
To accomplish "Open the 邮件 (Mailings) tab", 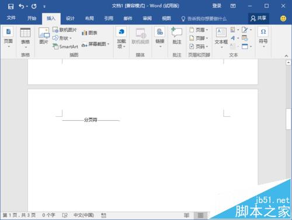I will [128, 19].
